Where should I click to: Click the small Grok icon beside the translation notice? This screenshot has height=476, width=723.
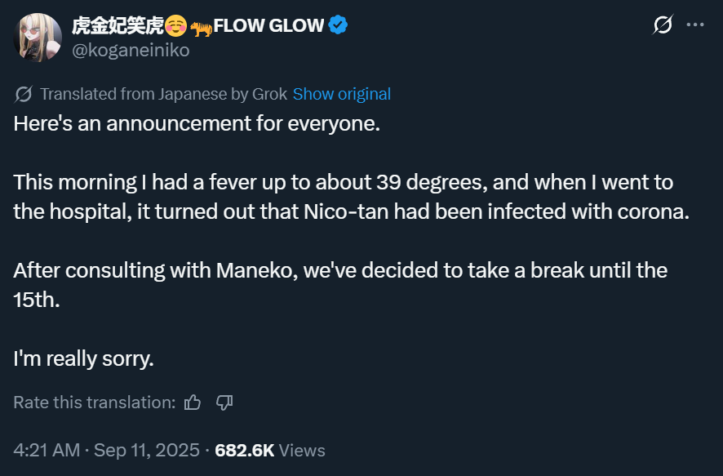click(24, 94)
